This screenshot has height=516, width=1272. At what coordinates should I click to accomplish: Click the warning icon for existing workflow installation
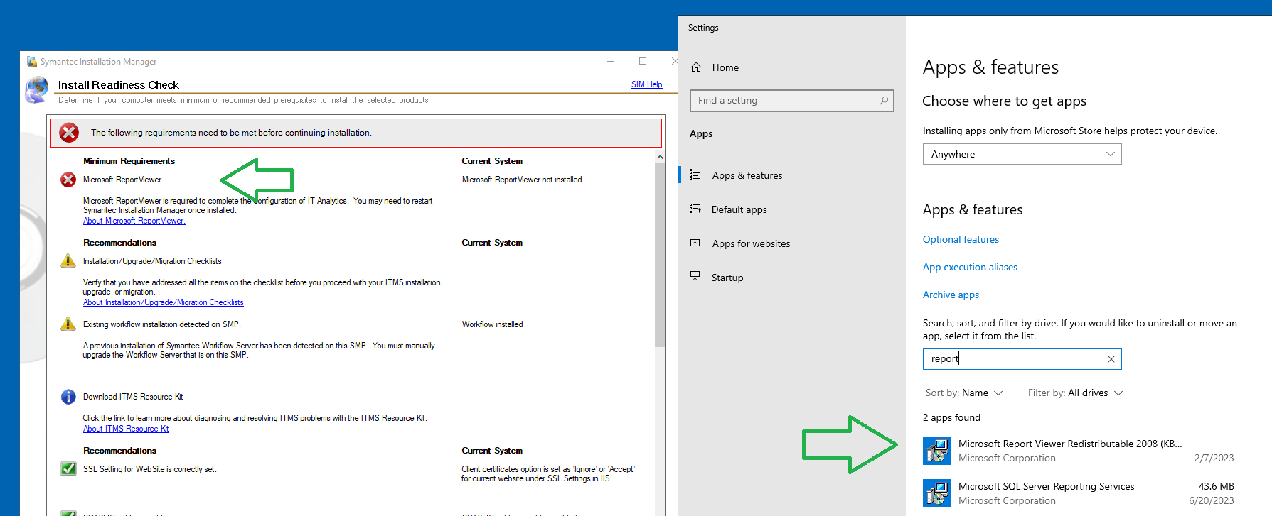68,324
